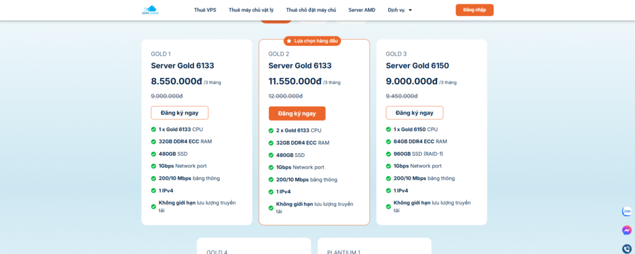Click green check beside GOLD 3 '1 IPv4'

coord(388,190)
